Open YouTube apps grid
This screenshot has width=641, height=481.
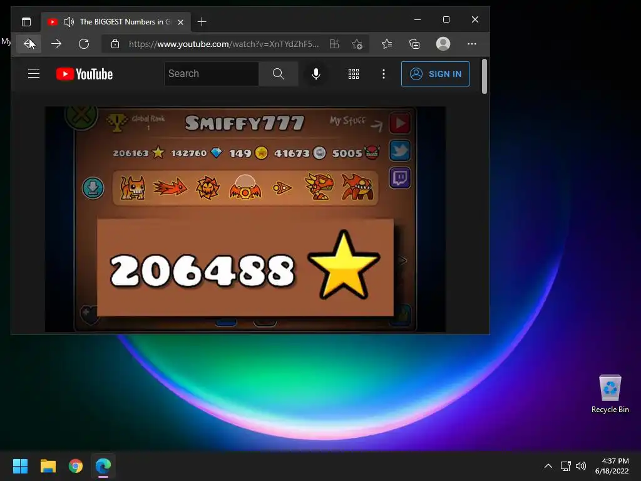click(x=353, y=74)
